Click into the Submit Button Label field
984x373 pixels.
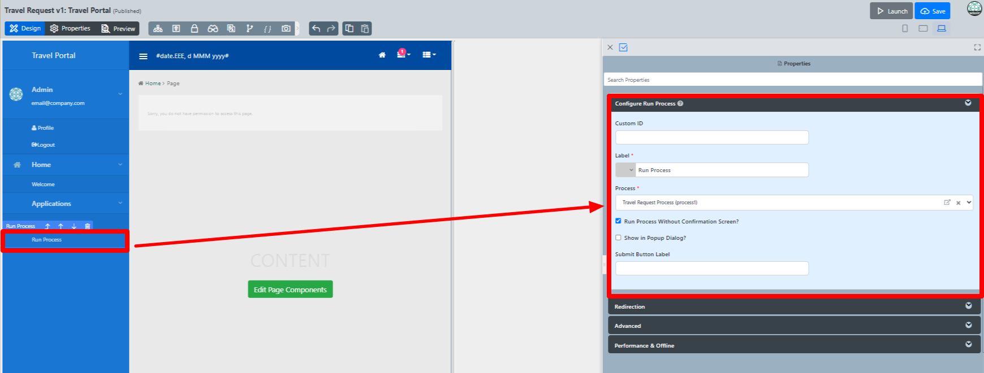tap(712, 268)
